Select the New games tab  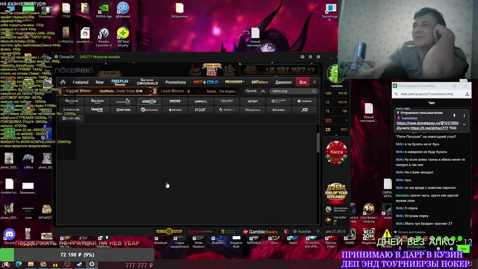(99, 82)
